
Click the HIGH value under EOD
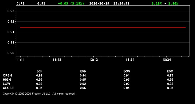click(x=83, y=80)
